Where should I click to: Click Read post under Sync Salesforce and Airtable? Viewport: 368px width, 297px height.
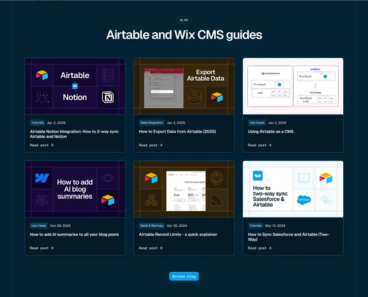click(259, 248)
